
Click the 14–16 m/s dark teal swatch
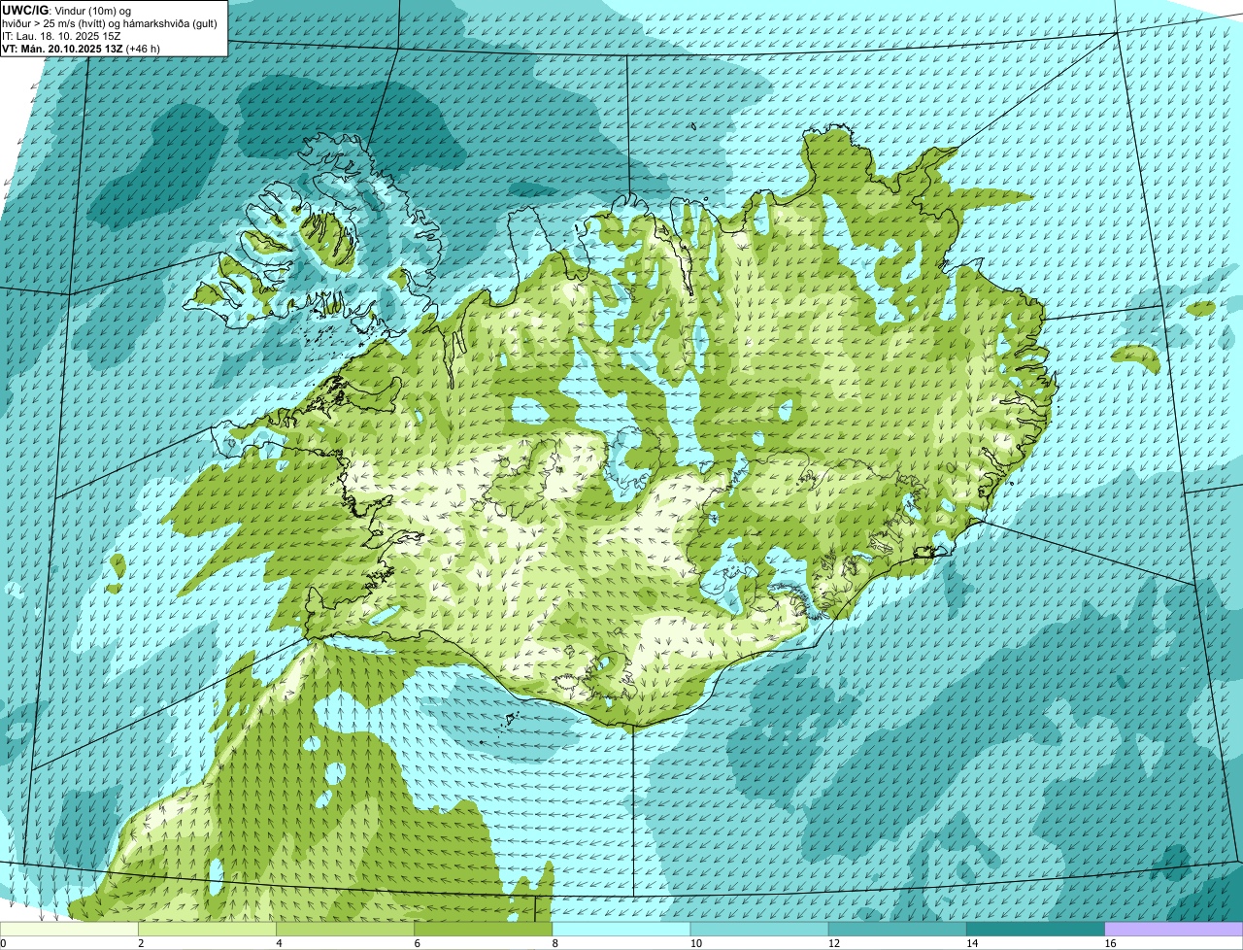click(x=1035, y=929)
